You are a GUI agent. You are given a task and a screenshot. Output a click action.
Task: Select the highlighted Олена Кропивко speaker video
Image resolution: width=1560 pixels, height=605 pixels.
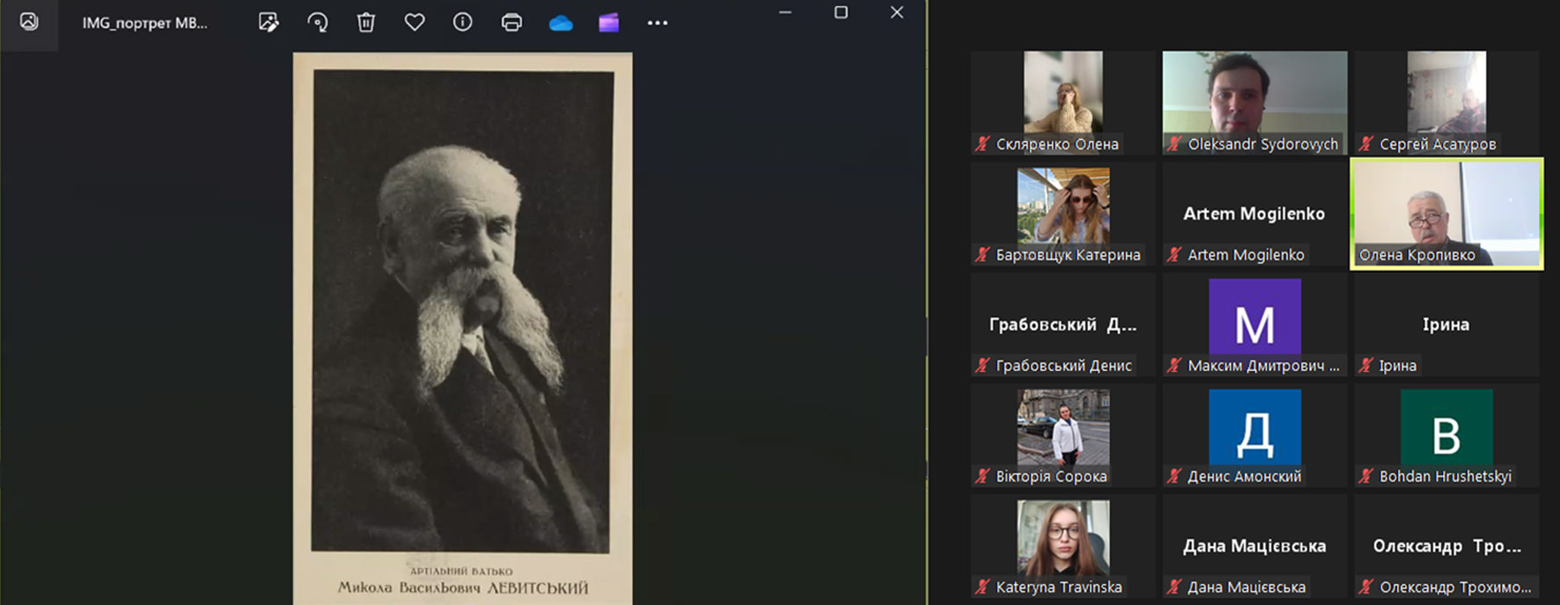tap(1446, 214)
